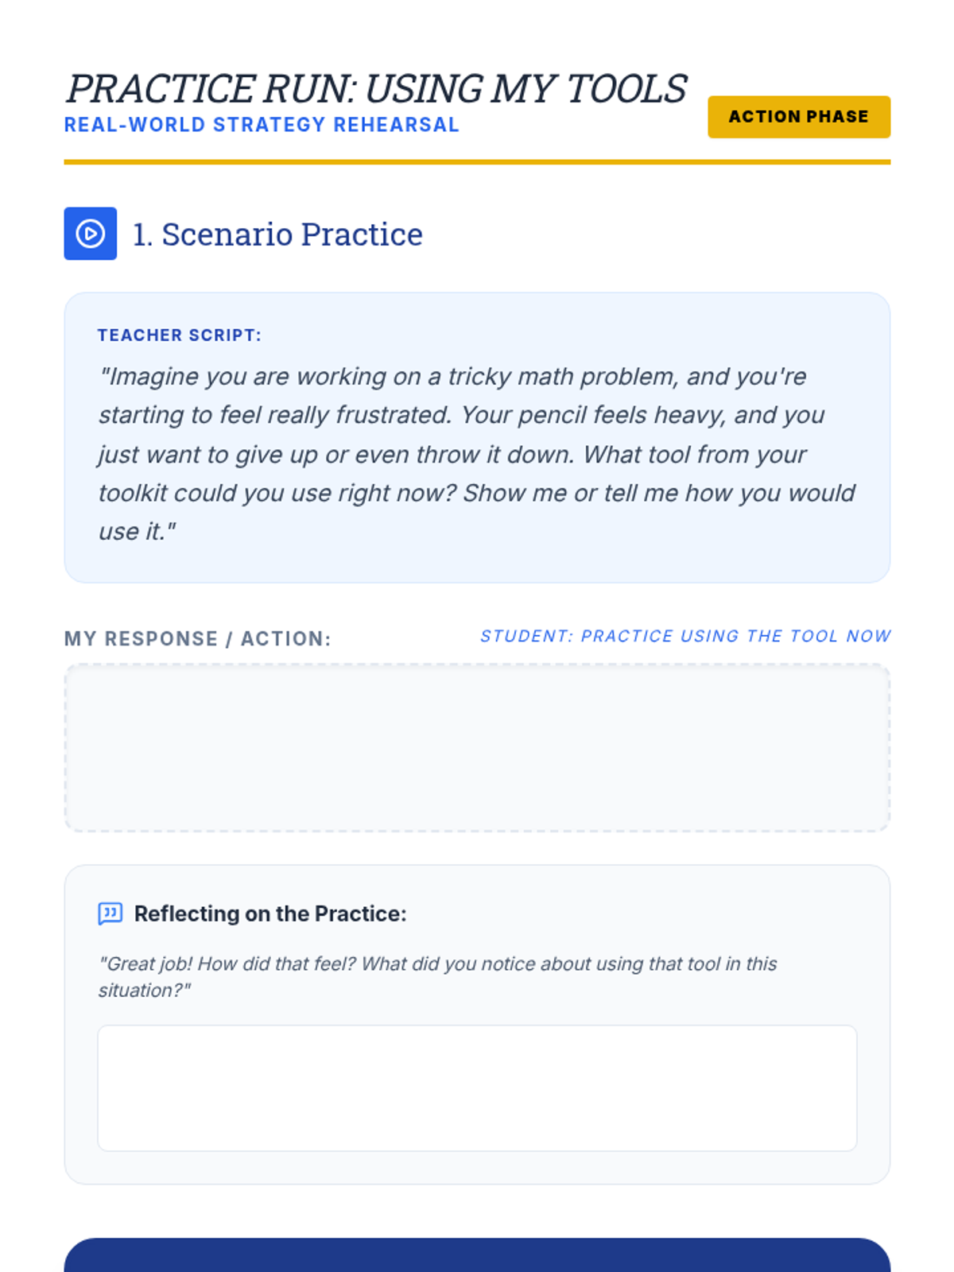
Task: Click 'Student: Practice using the tool now' hint
Action: coord(684,636)
